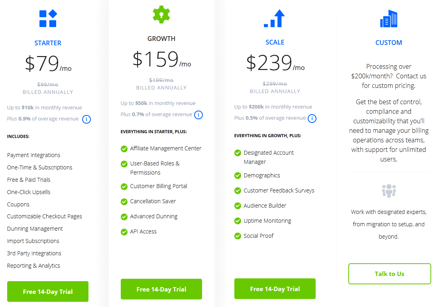This screenshot has width=438, height=307.
Task: Click the checkmark beside API Access
Action: [x=124, y=232]
